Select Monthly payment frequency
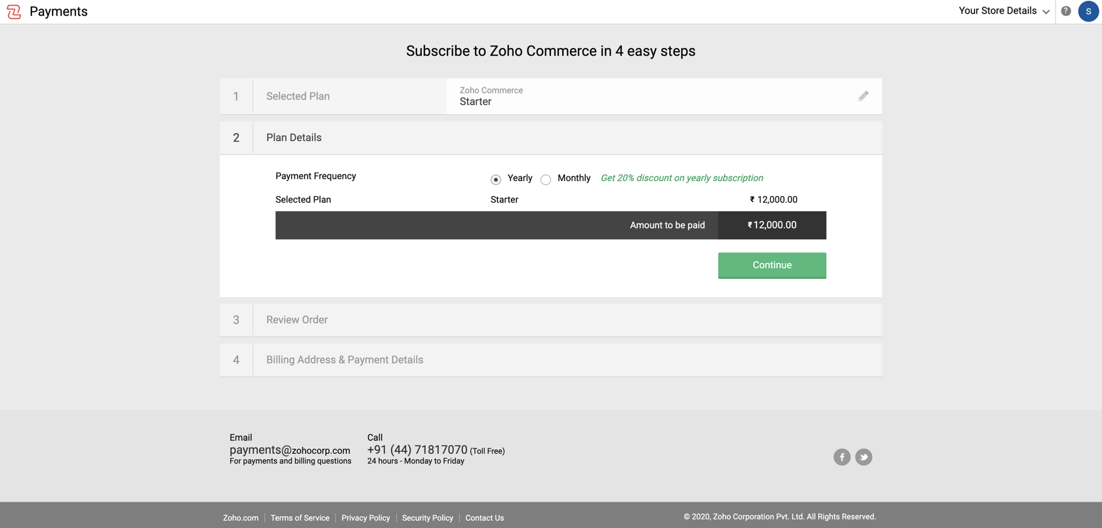Image resolution: width=1102 pixels, height=528 pixels. coord(546,179)
